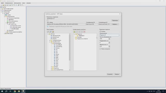Screen dimensions: 166x93
Task: Toggle the remote host checkbox
Action: tap(47, 20)
